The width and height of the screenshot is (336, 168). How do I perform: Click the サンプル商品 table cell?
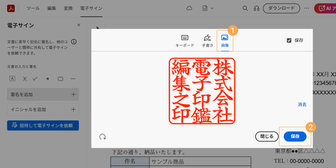click(x=200, y=161)
